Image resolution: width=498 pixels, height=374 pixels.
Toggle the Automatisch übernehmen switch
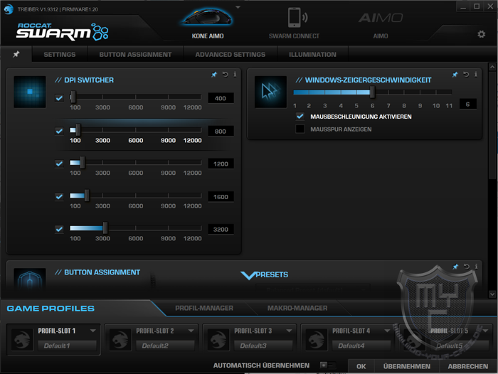(327, 365)
